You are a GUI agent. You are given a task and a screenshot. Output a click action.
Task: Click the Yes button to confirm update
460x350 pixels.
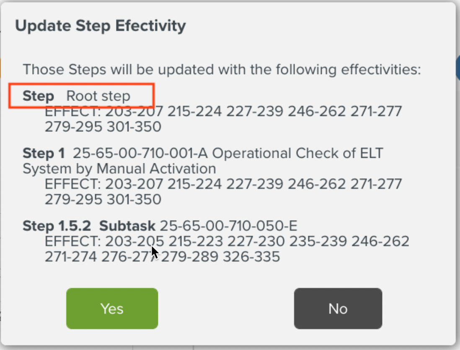click(x=111, y=309)
